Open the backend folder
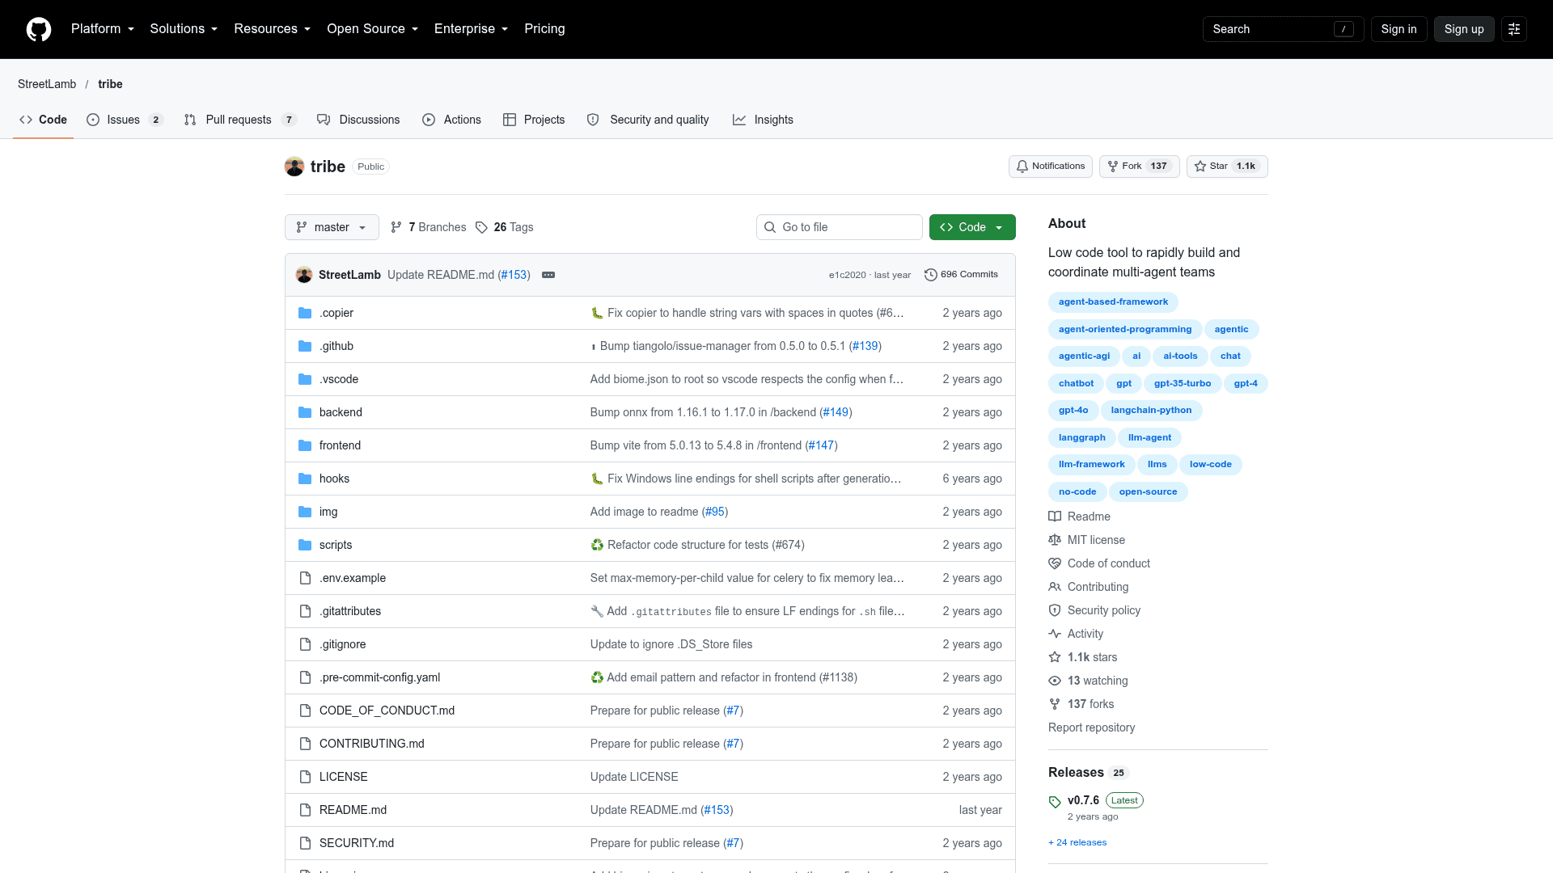 (341, 412)
